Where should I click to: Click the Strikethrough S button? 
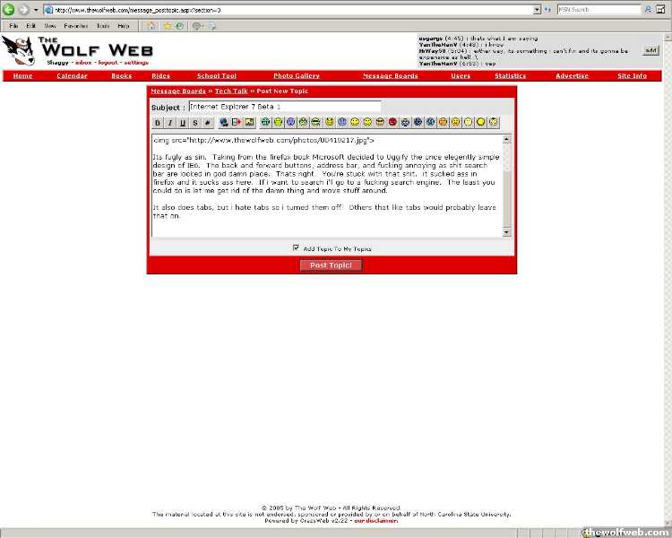coord(195,122)
